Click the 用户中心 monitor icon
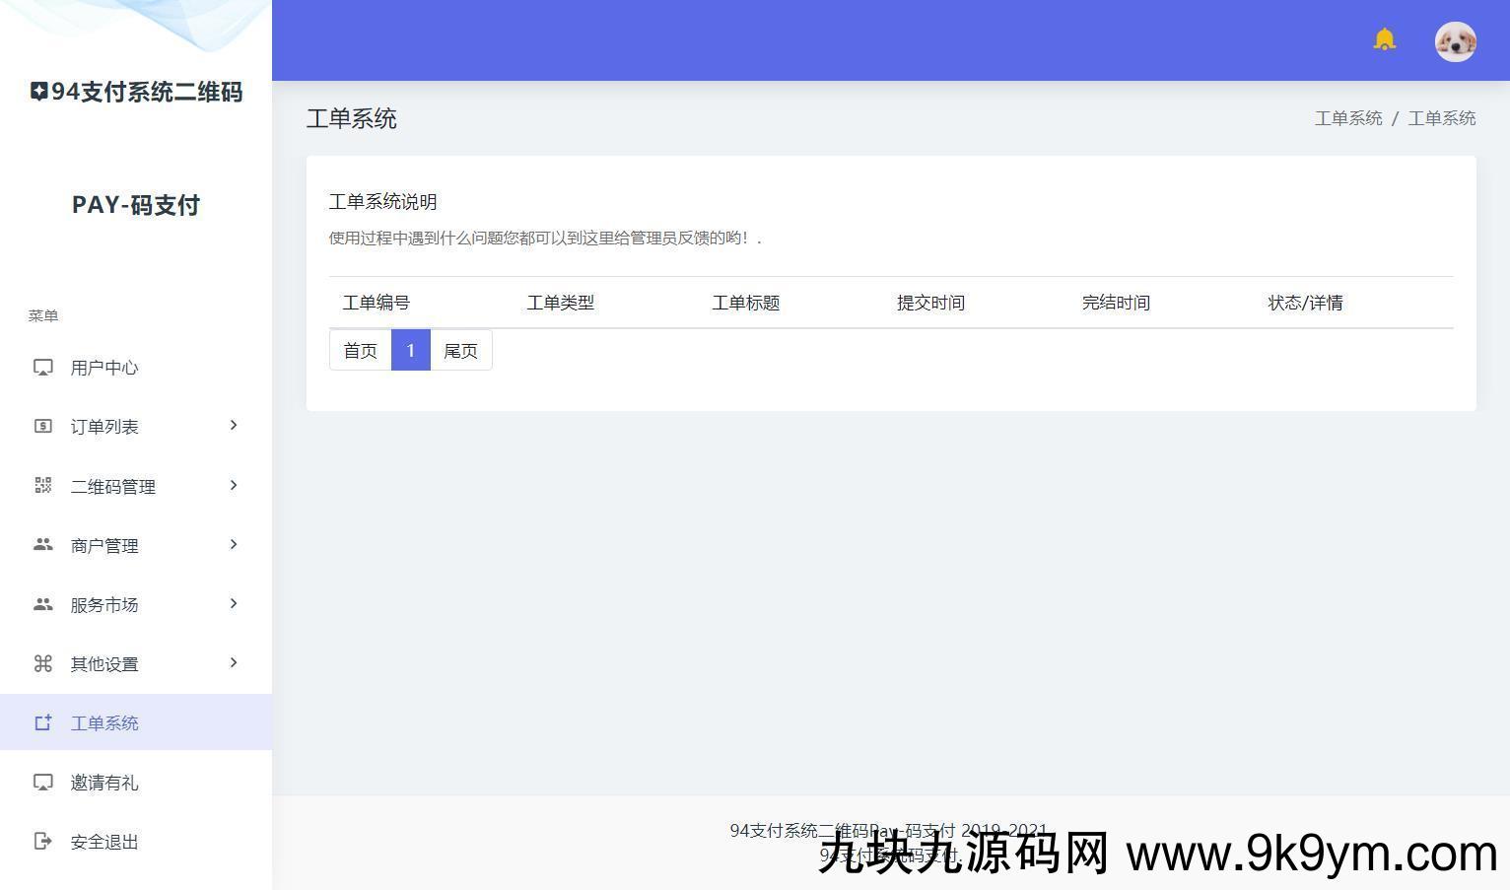Viewport: 1510px width, 890px height. click(x=43, y=368)
